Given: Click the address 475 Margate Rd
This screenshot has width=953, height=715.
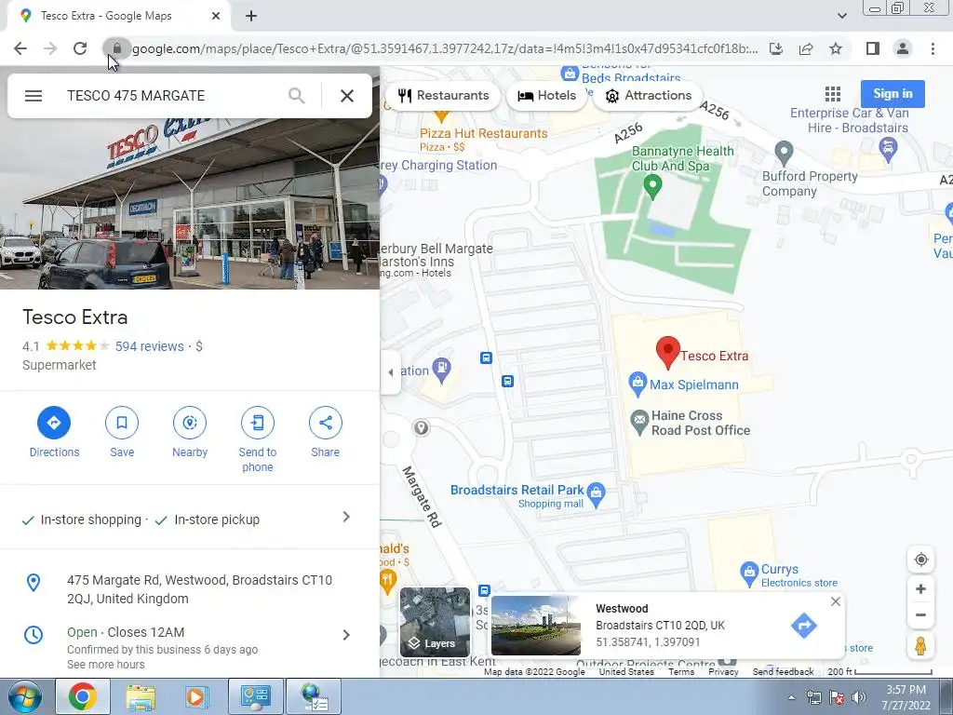Looking at the screenshot, I should tap(200, 589).
